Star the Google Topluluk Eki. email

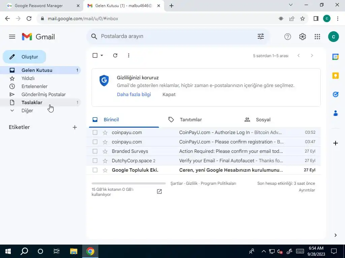tap(105, 170)
